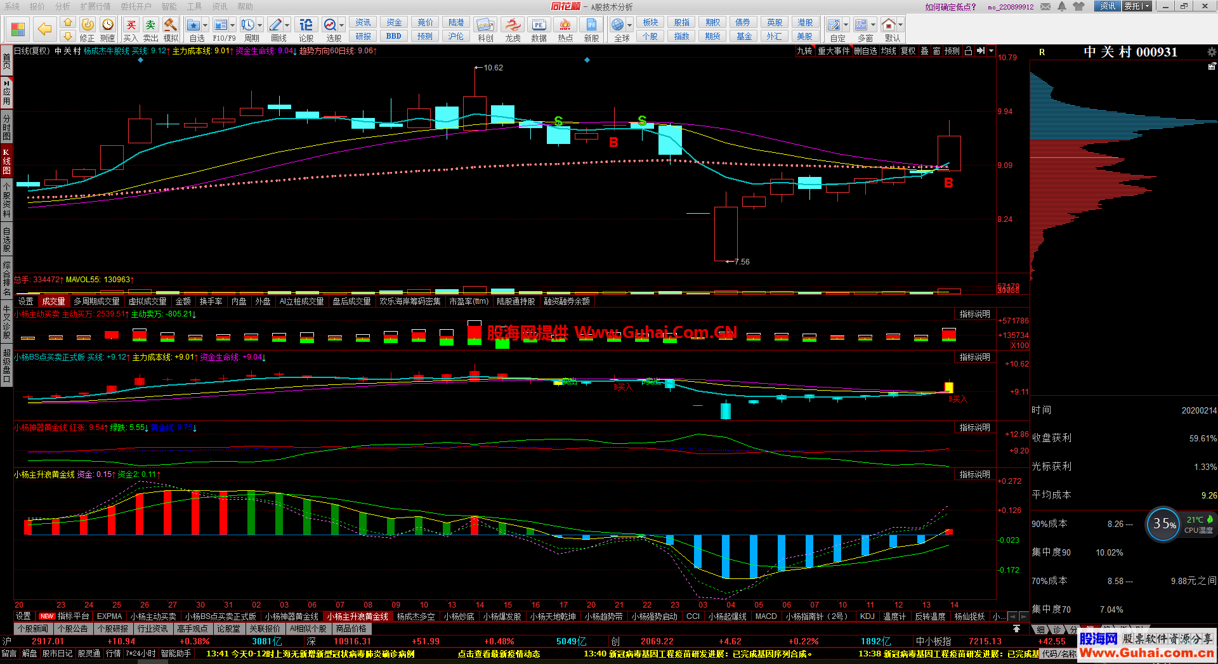Click the 港股 market button
The width and height of the screenshot is (1218, 664).
pos(805,23)
